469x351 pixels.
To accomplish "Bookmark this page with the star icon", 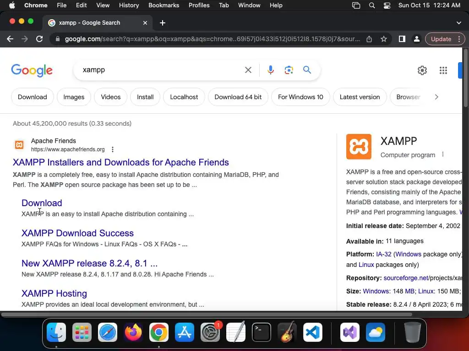I will [x=384, y=39].
